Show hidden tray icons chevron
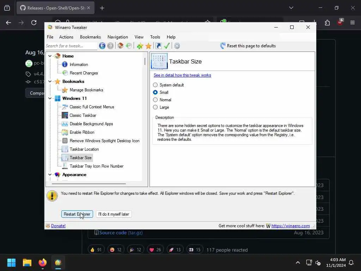Viewport: 361px width, 271px height. click(x=298, y=263)
